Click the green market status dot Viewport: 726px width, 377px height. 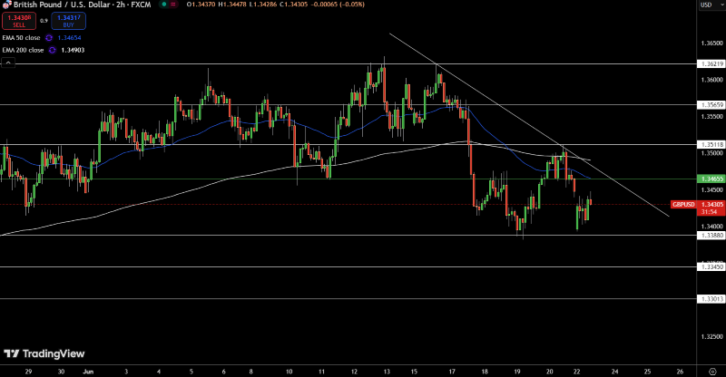point(164,5)
